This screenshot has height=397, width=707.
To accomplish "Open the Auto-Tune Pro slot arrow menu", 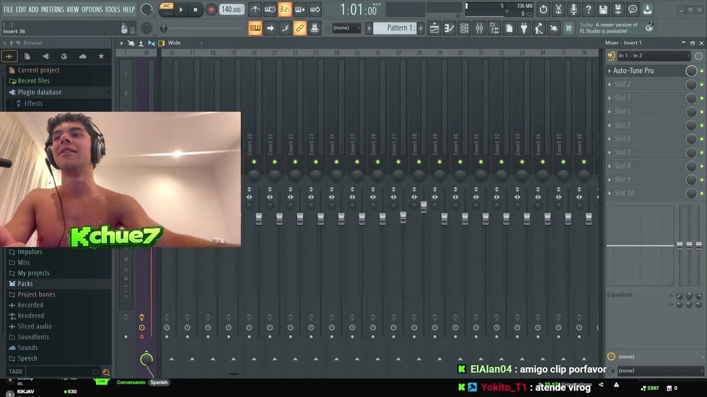I will 610,71.
